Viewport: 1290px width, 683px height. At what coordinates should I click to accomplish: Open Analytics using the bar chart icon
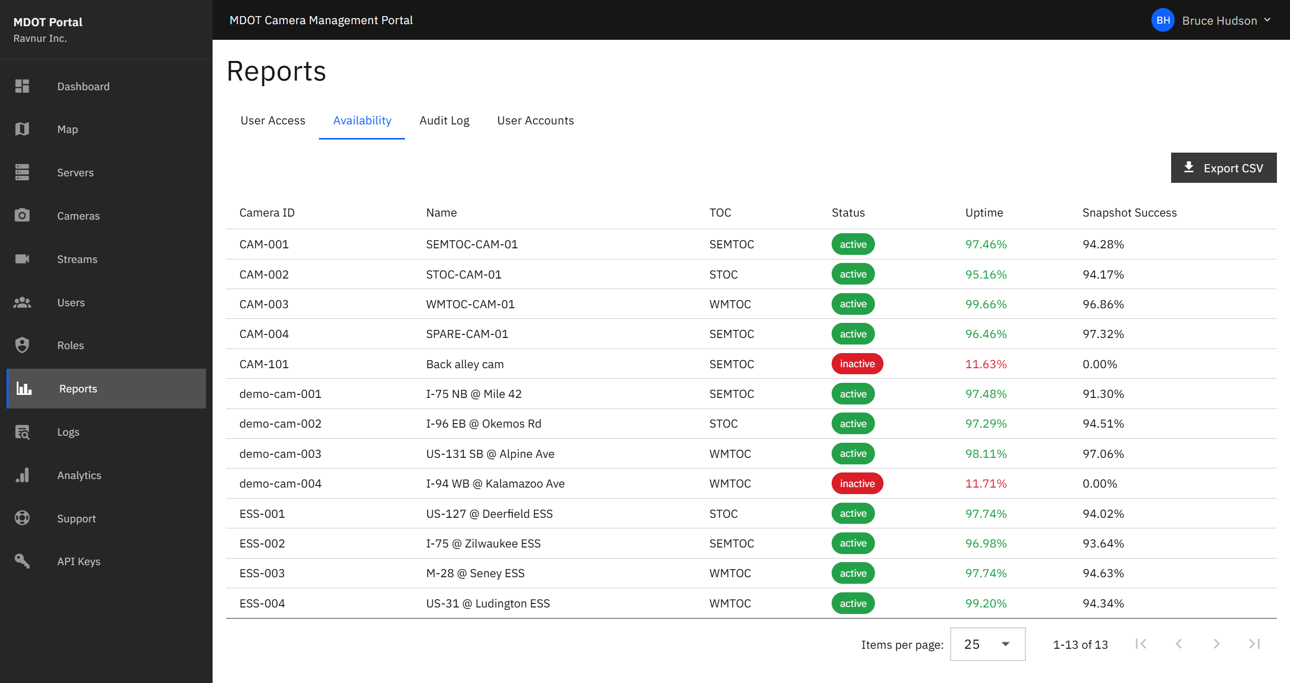[22, 475]
